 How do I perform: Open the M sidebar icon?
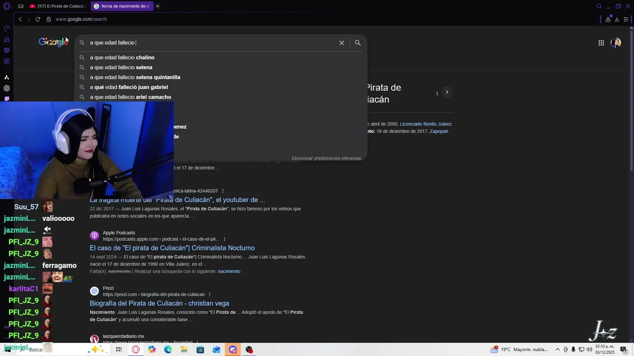[x=6, y=61]
